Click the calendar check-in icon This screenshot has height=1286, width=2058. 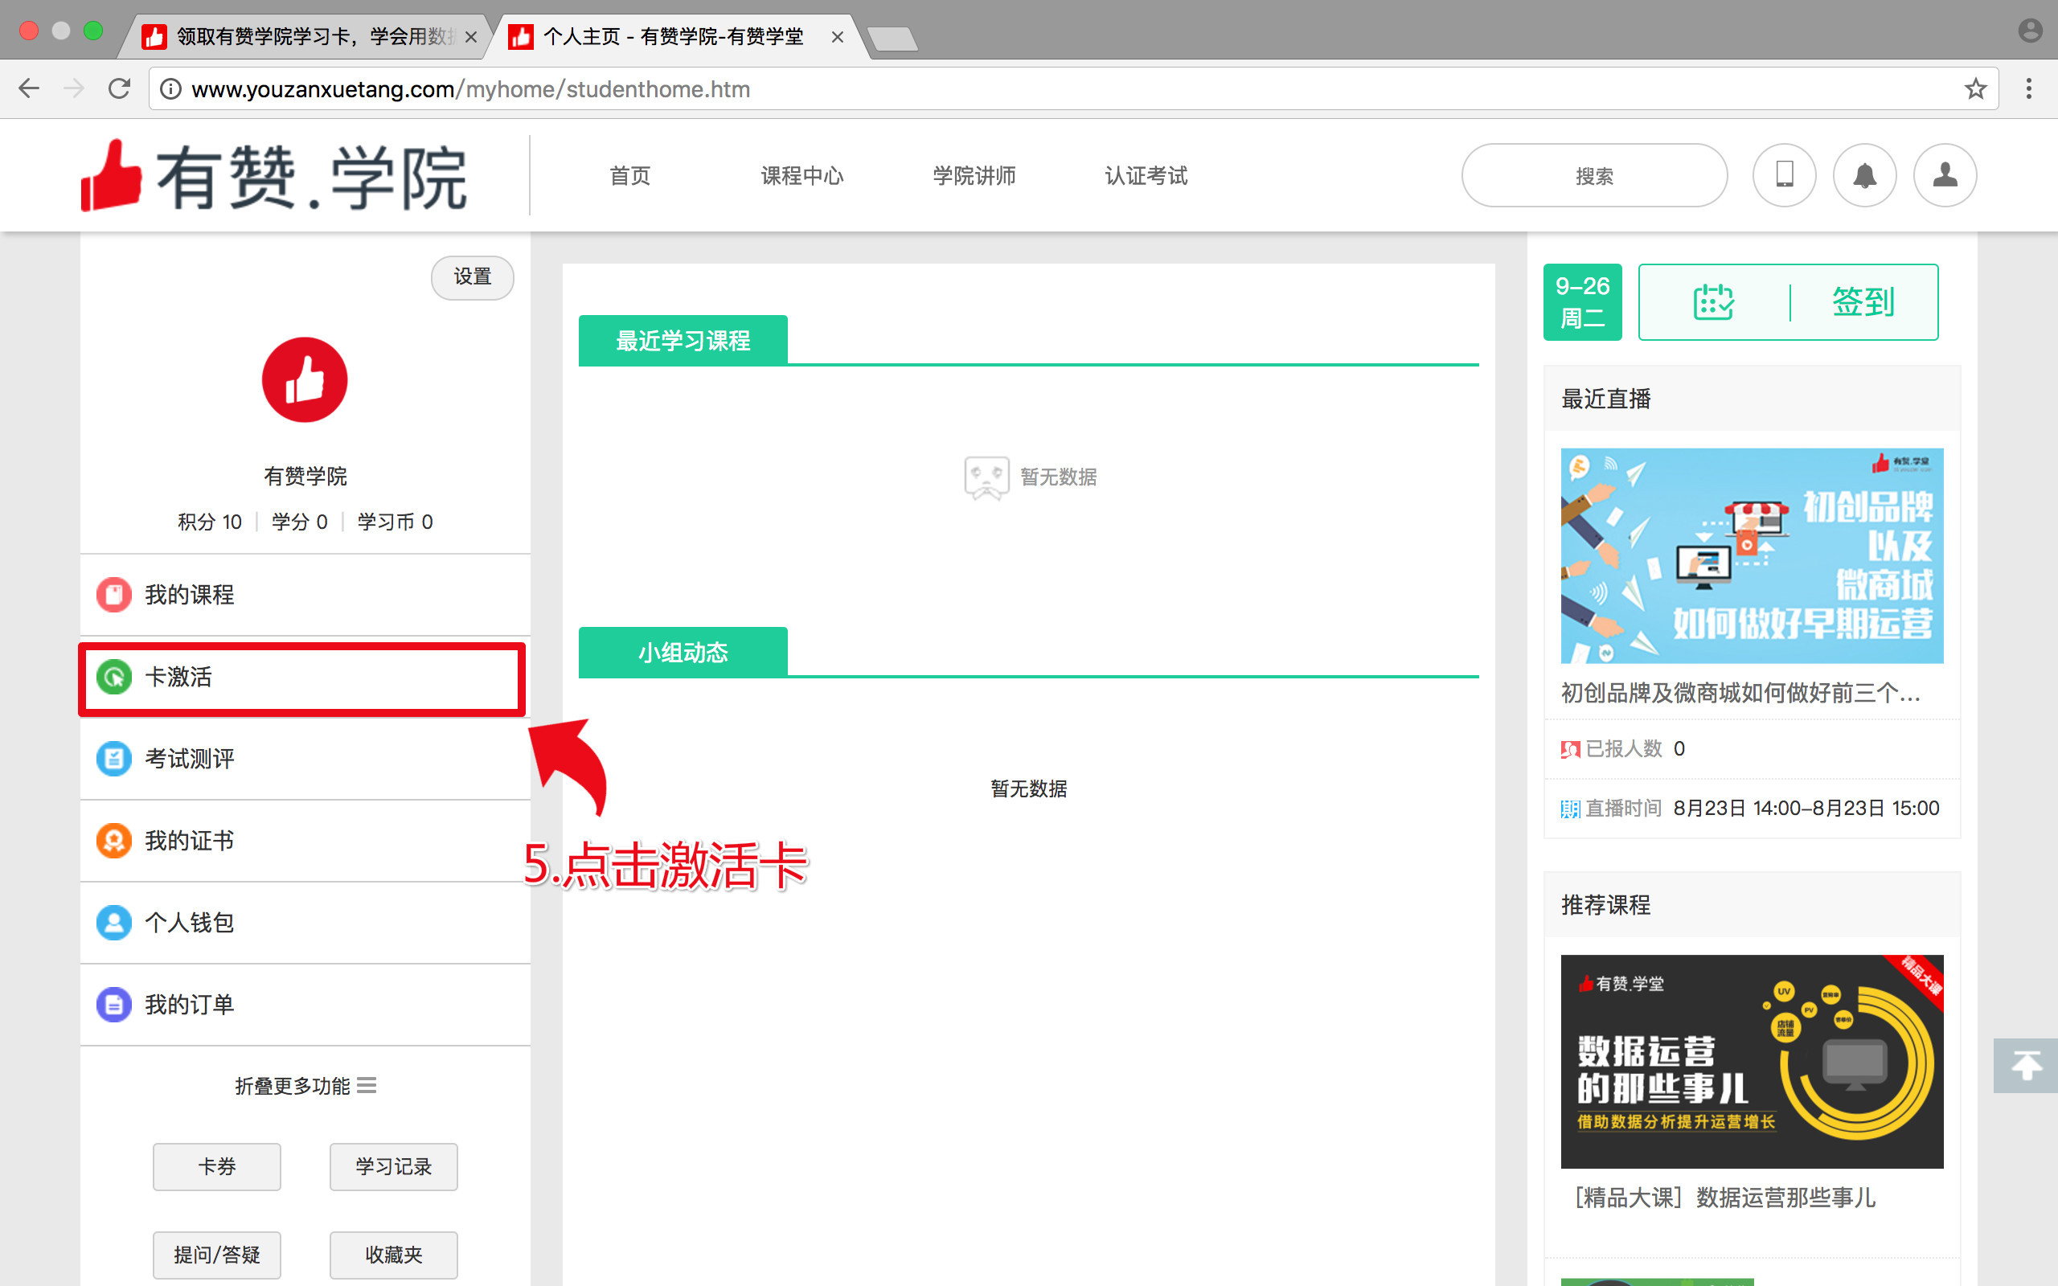[x=1714, y=302]
